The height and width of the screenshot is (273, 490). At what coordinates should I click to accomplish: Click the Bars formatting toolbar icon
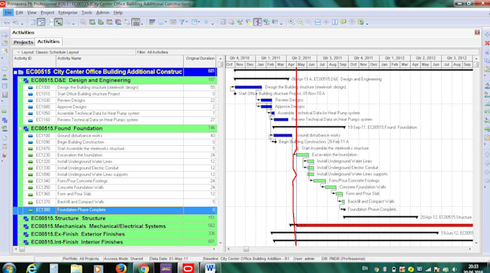coord(152,22)
